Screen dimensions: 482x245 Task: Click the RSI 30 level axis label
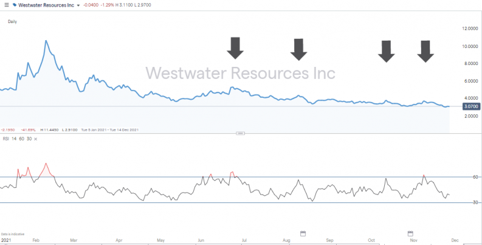[475, 202]
